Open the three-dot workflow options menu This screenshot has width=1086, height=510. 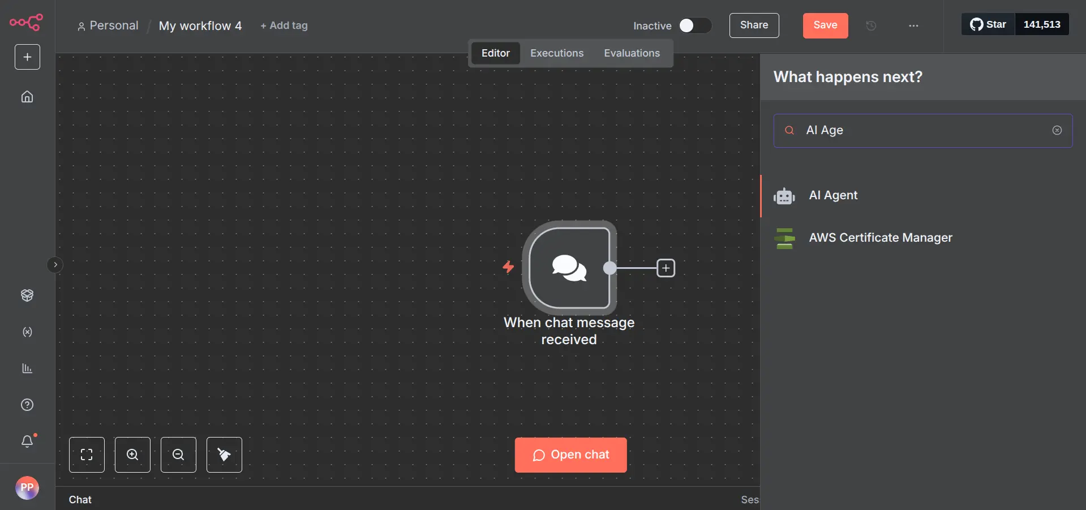913,25
